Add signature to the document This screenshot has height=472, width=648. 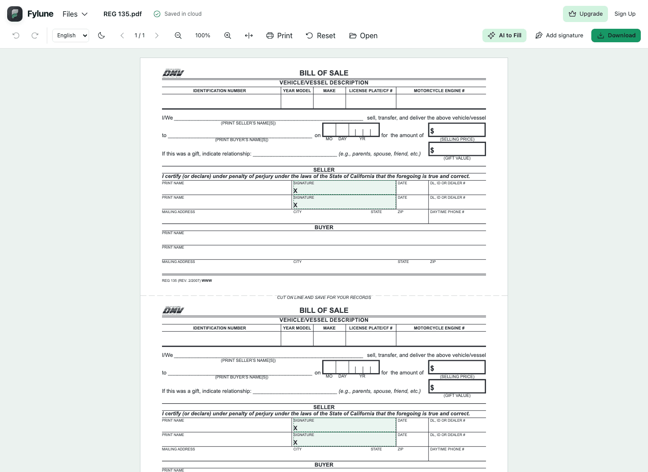559,36
